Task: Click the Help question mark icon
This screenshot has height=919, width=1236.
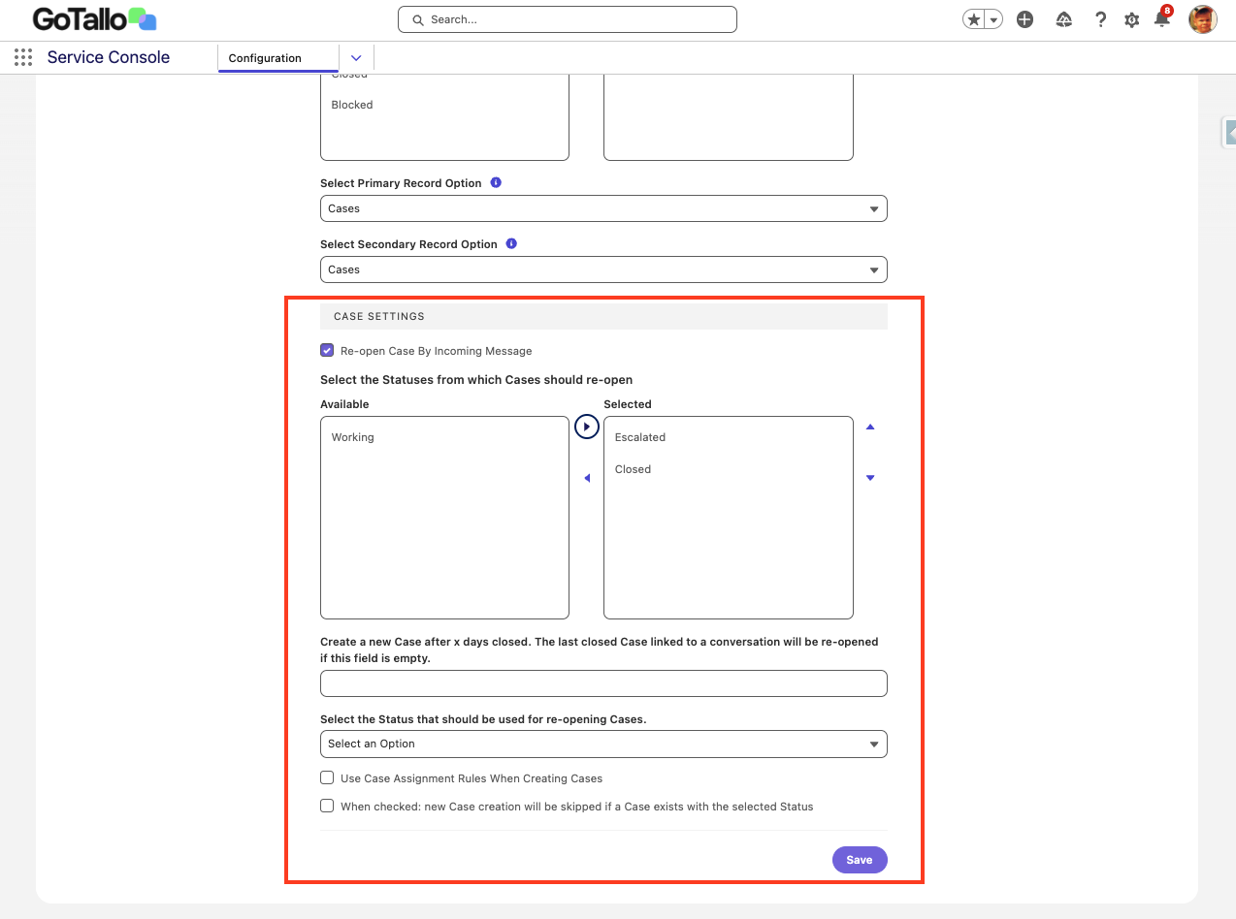Action: 1100,19
